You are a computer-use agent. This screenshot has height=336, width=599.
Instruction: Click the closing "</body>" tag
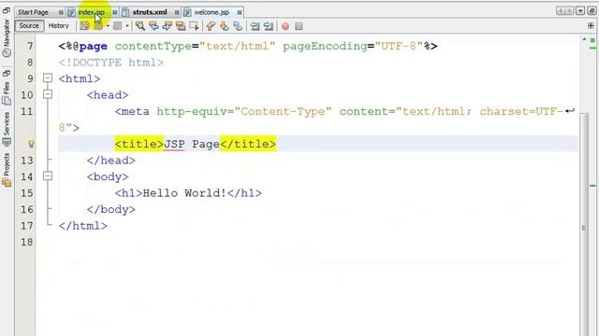click(111, 209)
